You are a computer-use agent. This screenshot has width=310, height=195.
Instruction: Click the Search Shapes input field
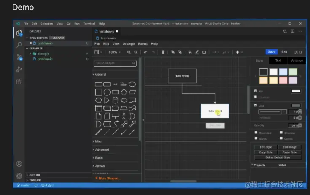point(115,63)
